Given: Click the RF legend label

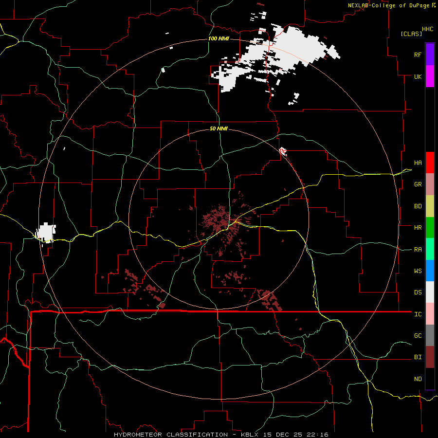Looking at the screenshot, I should [418, 55].
